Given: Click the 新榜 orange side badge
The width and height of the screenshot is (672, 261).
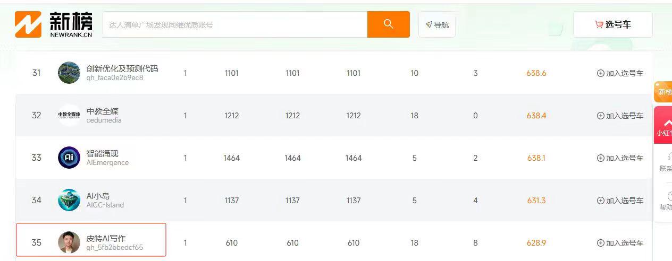Looking at the screenshot, I should point(663,92).
